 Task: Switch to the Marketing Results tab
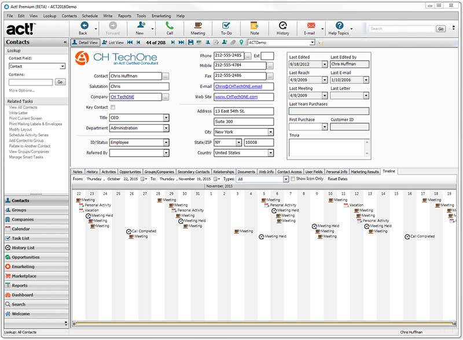[365, 172]
